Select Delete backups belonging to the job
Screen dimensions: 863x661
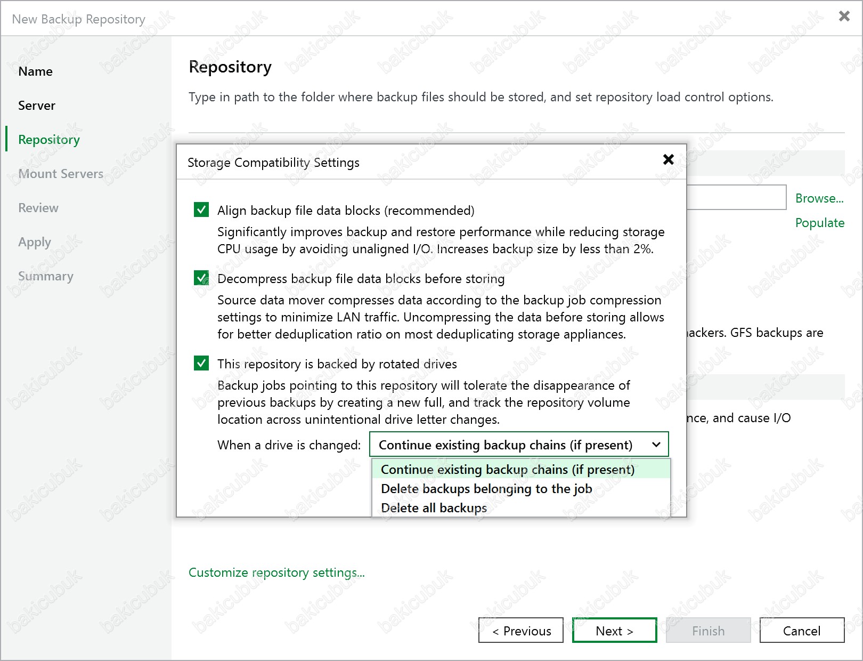click(x=486, y=489)
